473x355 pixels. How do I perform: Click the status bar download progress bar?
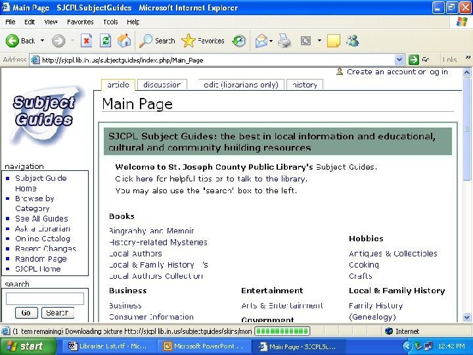282,331
